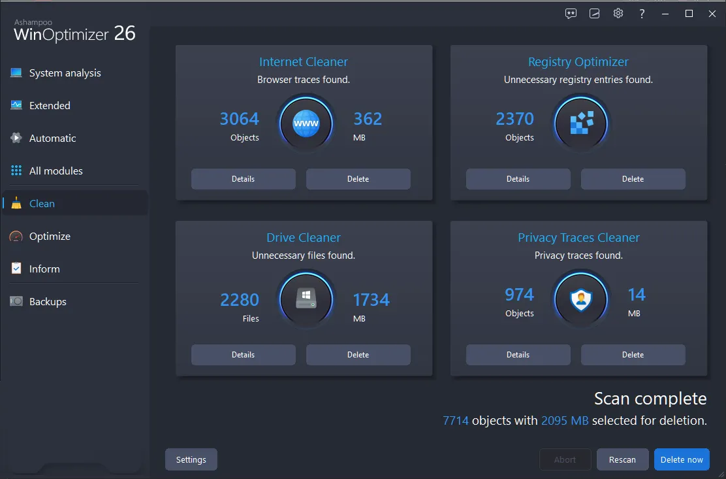726x479 pixels.
Task: Rescan the system for issues
Action: [x=622, y=459]
